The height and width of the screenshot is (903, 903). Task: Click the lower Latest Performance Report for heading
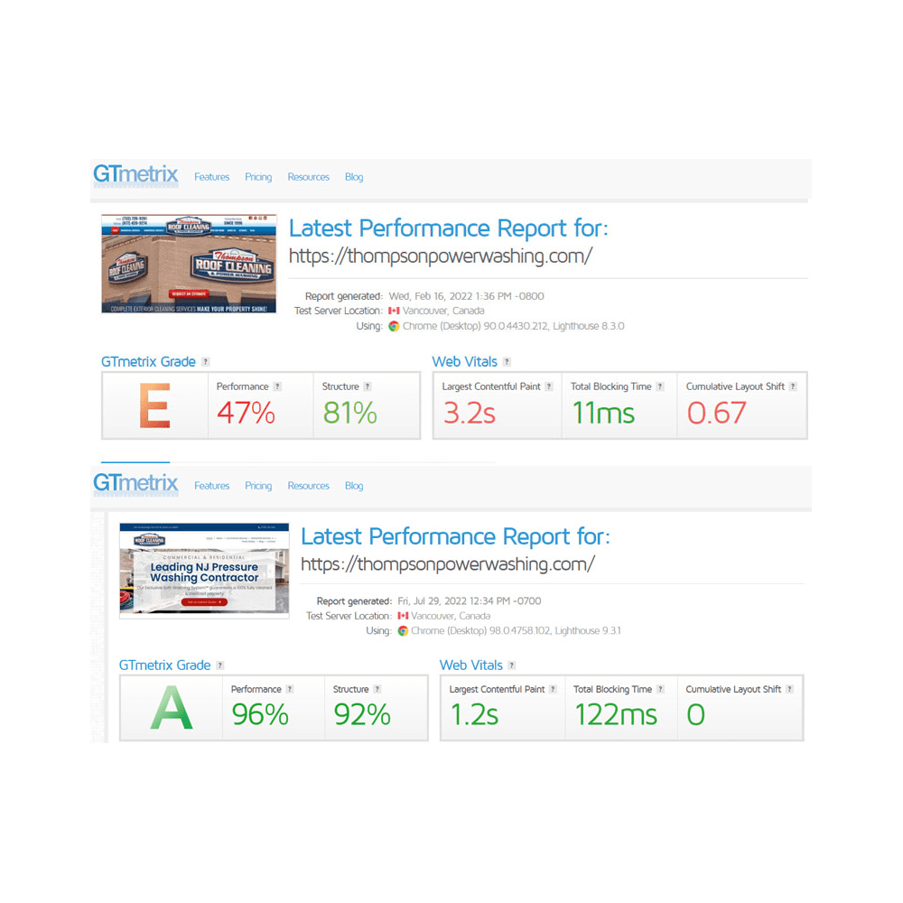[455, 536]
